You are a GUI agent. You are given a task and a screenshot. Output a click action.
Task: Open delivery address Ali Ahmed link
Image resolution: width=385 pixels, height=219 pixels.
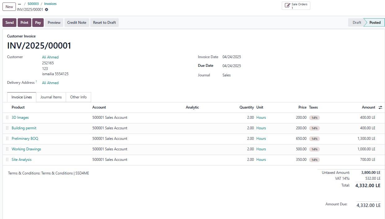(x=50, y=83)
